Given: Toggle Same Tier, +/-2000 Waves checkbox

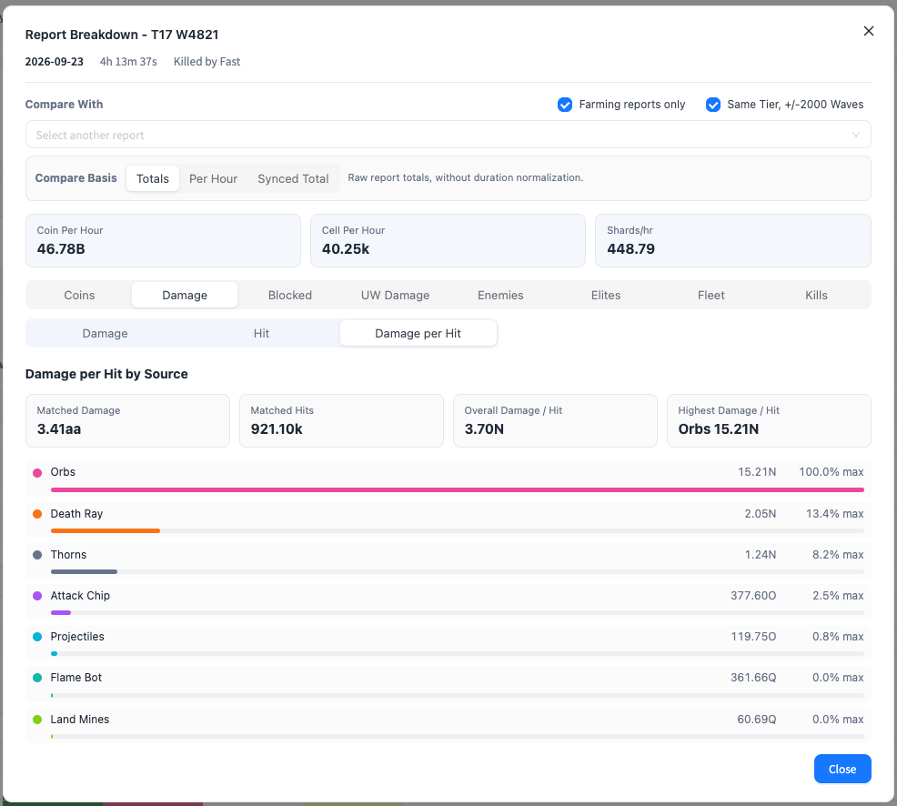Looking at the screenshot, I should (713, 105).
